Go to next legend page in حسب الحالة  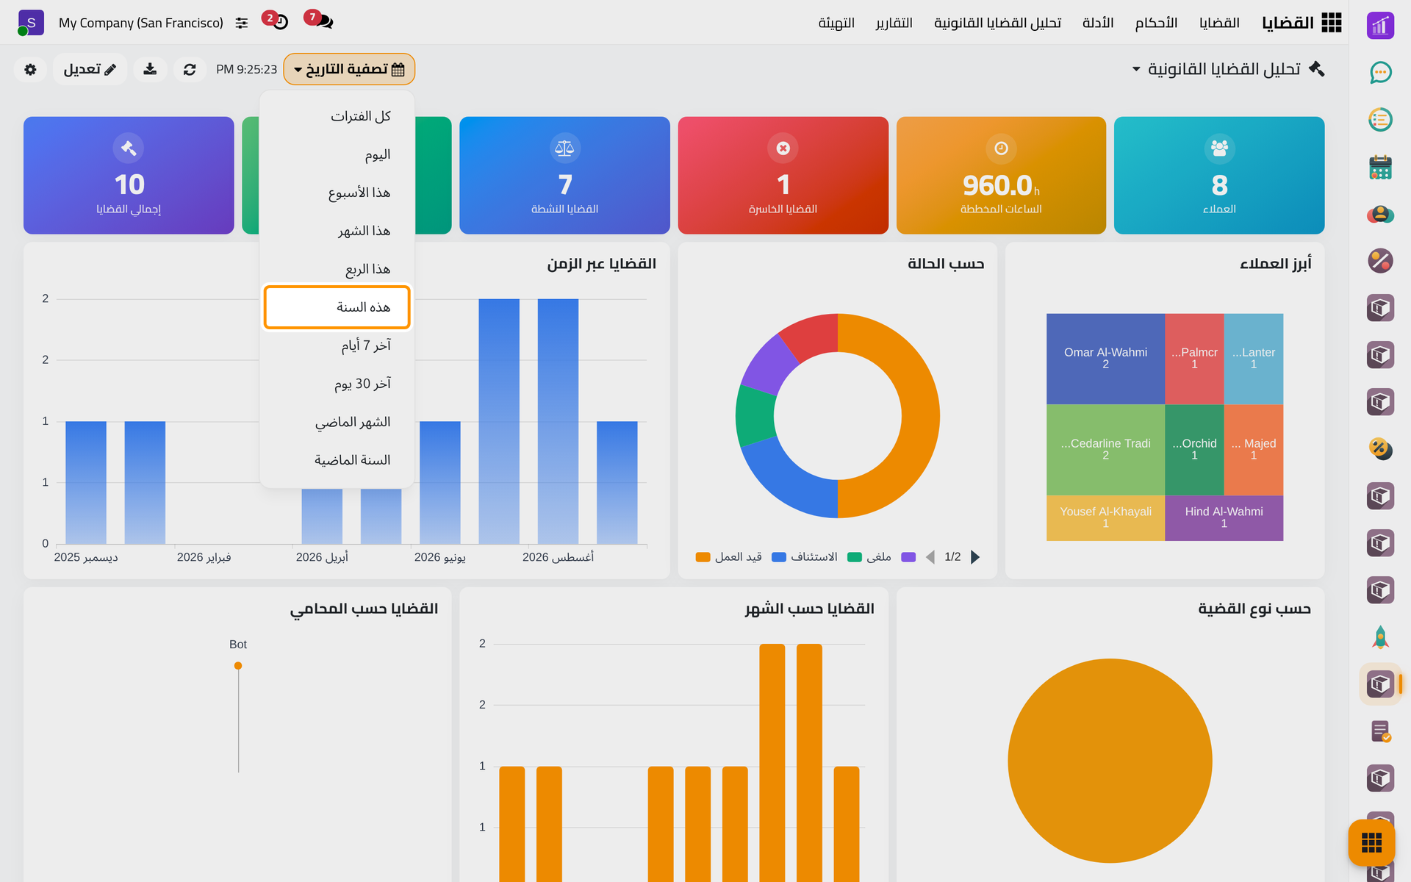point(975,557)
